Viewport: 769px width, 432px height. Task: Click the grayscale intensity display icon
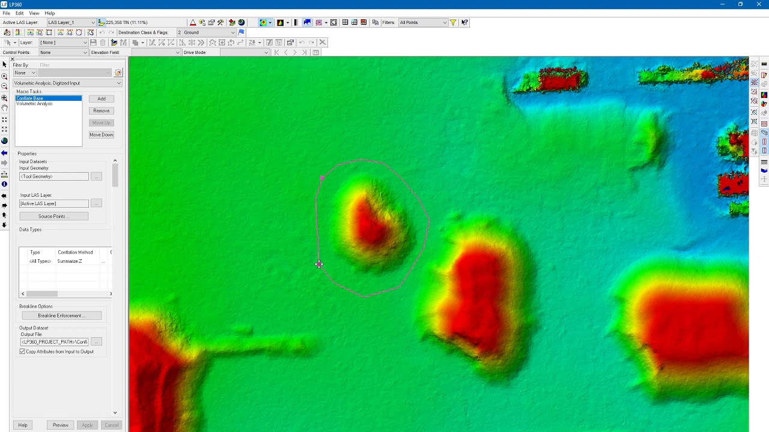coord(296,23)
